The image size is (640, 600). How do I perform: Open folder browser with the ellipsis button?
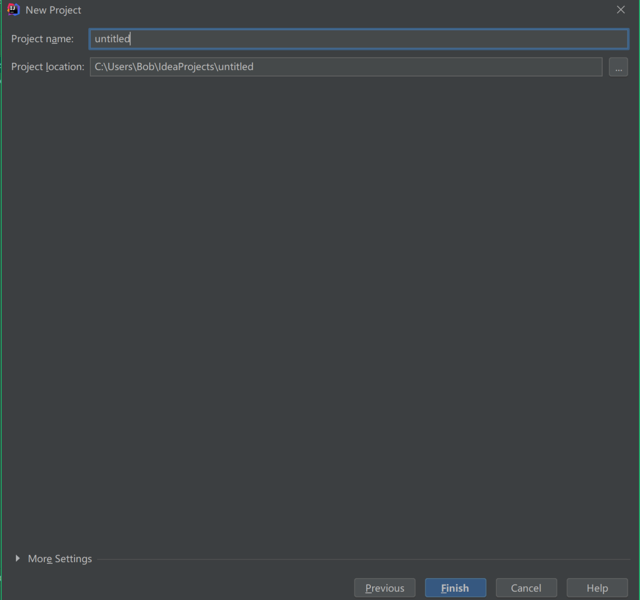click(618, 67)
